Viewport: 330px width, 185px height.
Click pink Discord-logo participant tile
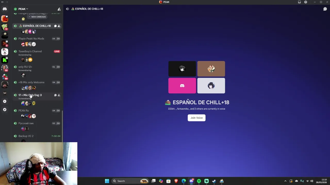coord(182,86)
